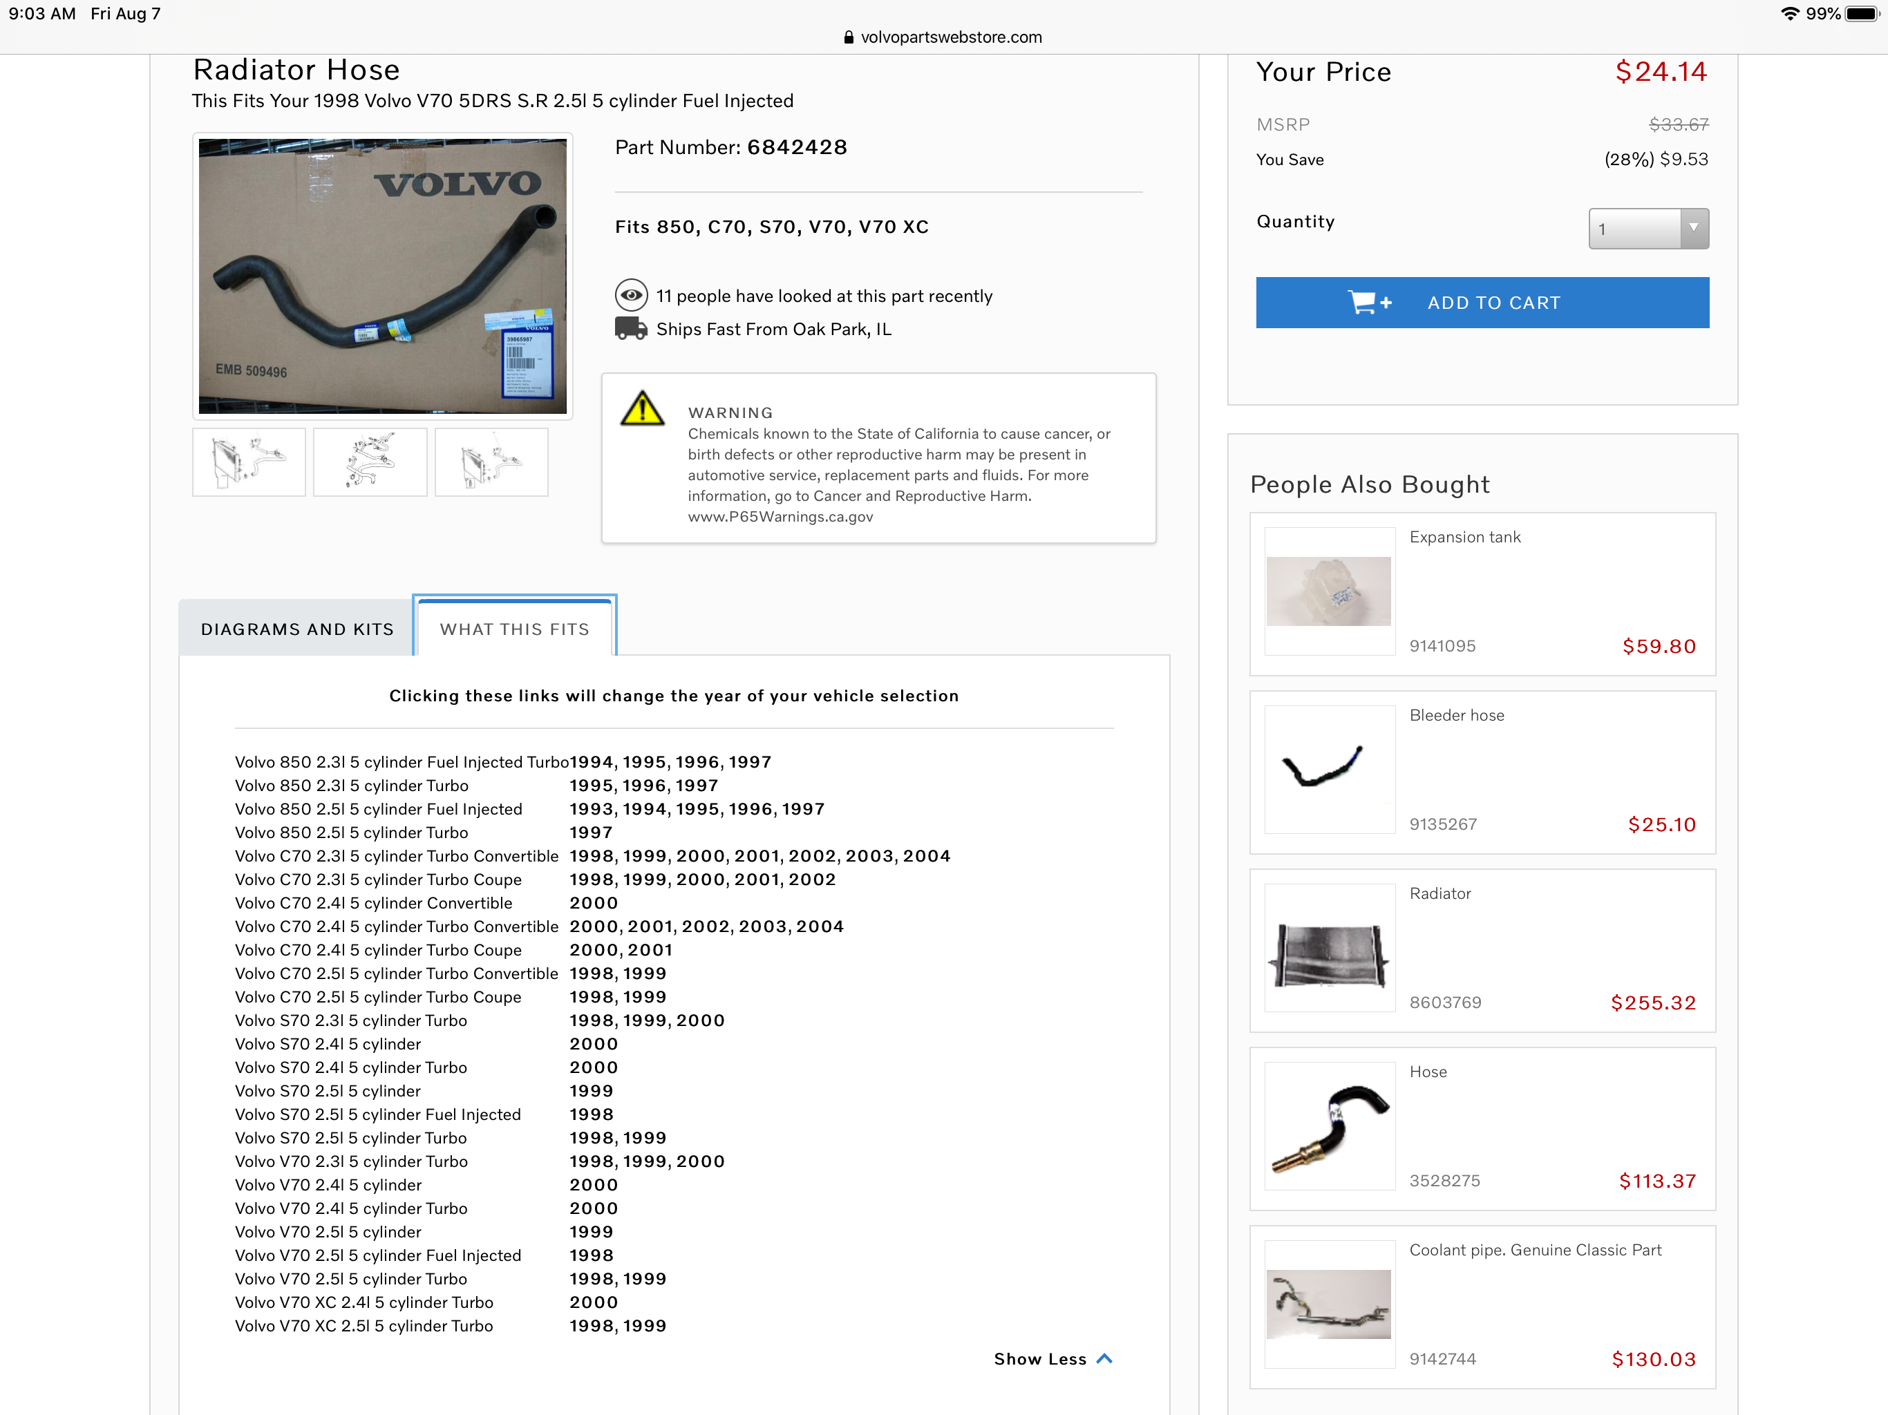Select the Coolant pipe Genuine Classic Part

pos(1535,1249)
